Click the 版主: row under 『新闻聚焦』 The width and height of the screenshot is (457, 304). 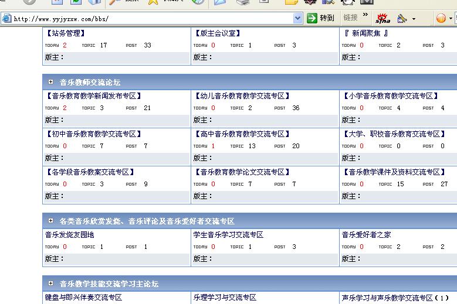click(398, 57)
